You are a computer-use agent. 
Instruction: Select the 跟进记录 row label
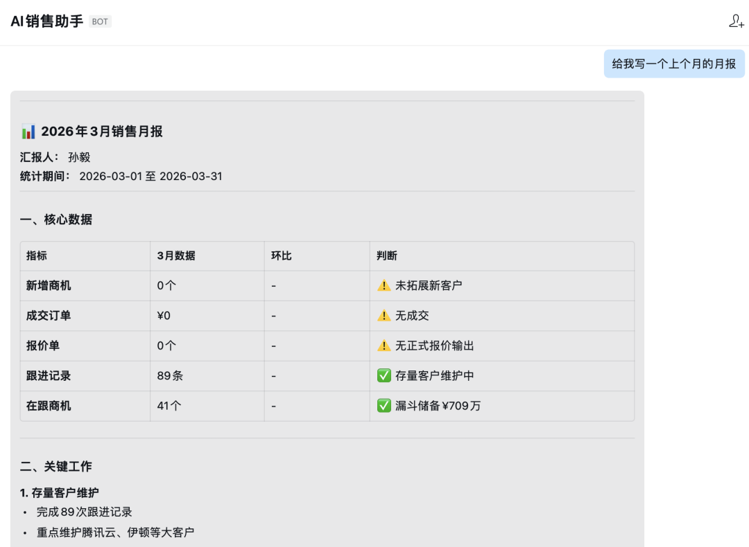[49, 376]
